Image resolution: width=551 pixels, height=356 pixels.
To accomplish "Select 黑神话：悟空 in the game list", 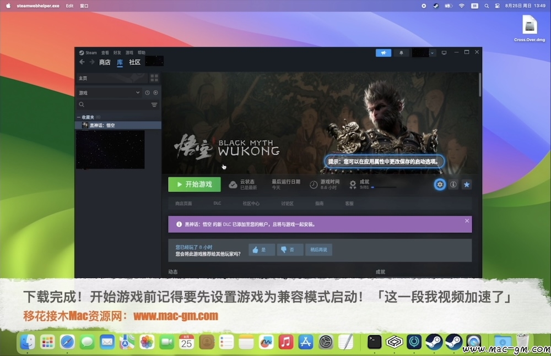I will point(118,125).
